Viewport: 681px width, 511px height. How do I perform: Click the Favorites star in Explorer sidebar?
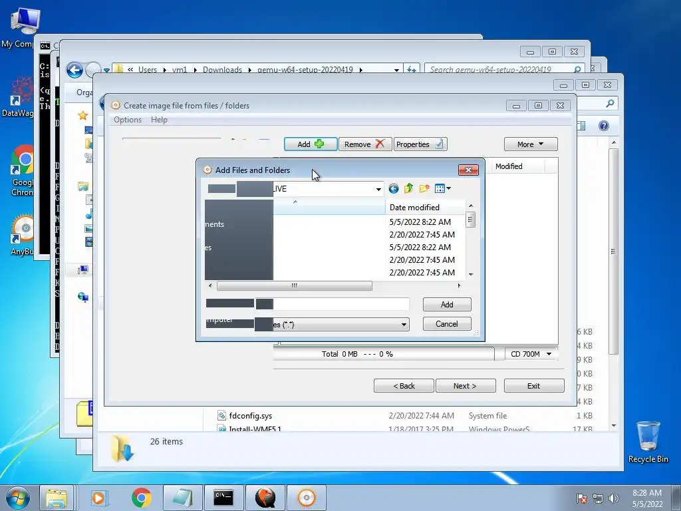tap(83, 116)
